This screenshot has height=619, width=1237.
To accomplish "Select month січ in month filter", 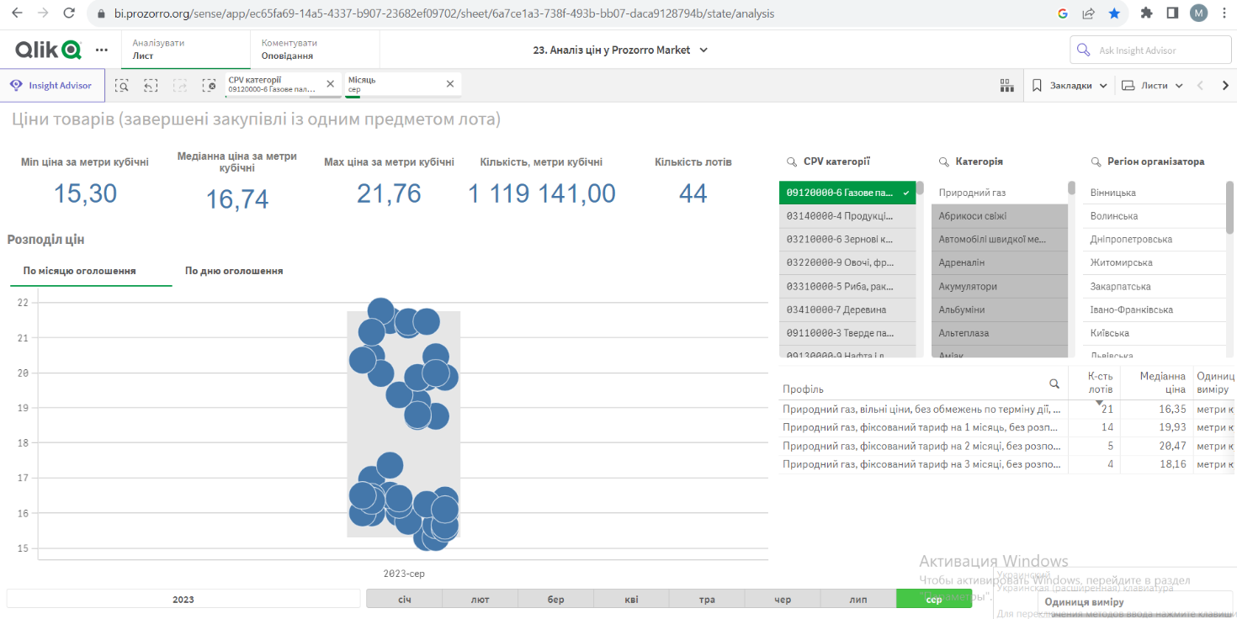I will 404,600.
